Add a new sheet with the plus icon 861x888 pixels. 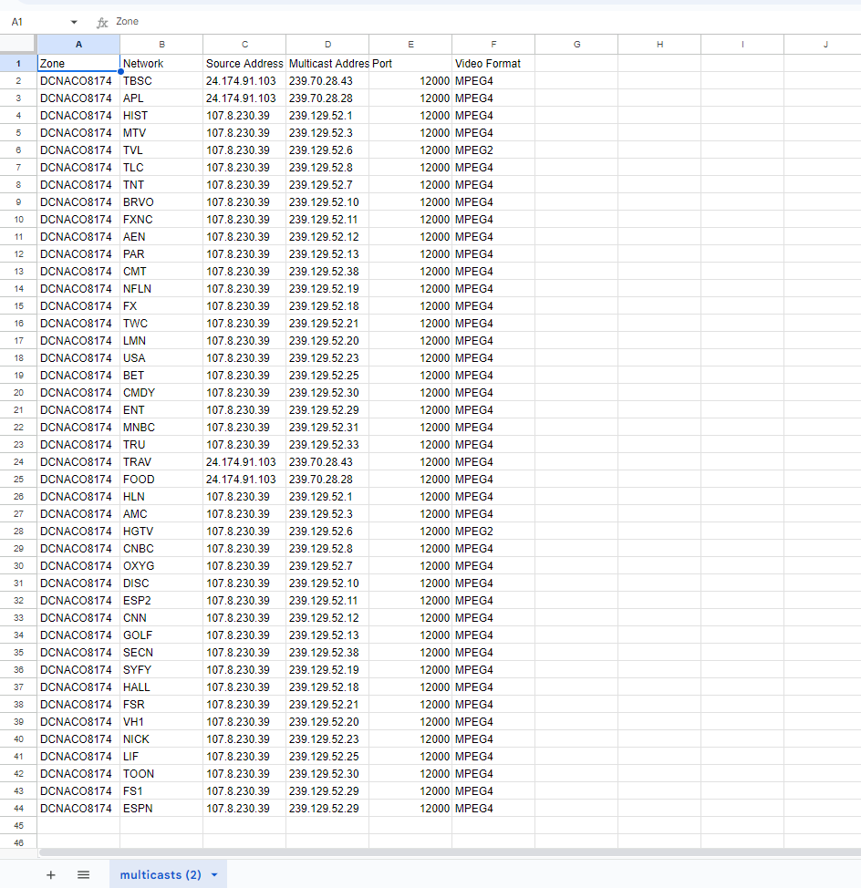pos(50,875)
